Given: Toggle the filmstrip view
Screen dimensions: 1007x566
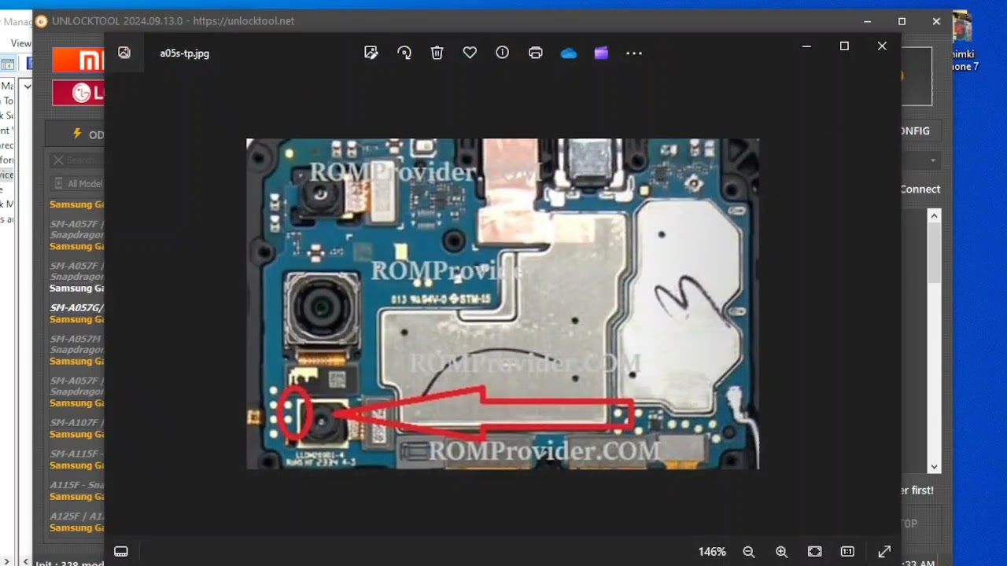Looking at the screenshot, I should pos(121,552).
